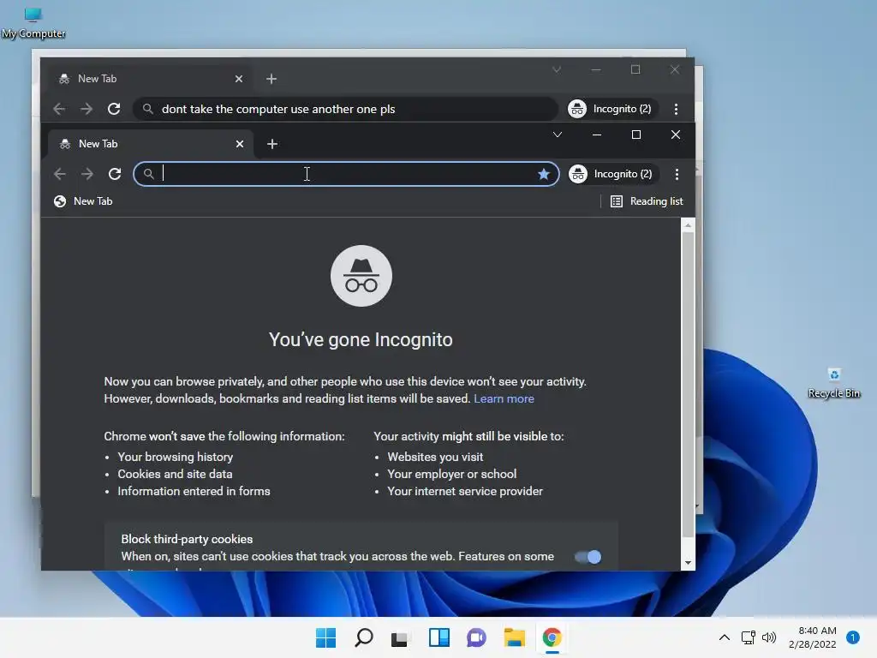Image resolution: width=877 pixels, height=658 pixels.
Task: Open the Chat app from the taskbar
Action: [x=476, y=637]
